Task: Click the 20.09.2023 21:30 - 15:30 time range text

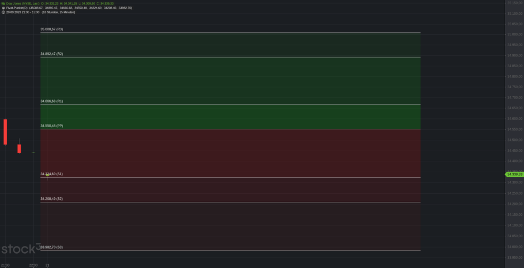Action: click(23, 12)
